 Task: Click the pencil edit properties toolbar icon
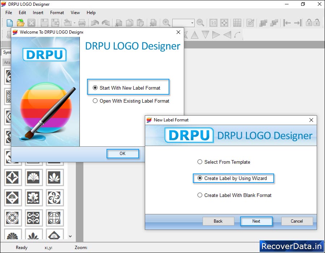tap(250, 23)
